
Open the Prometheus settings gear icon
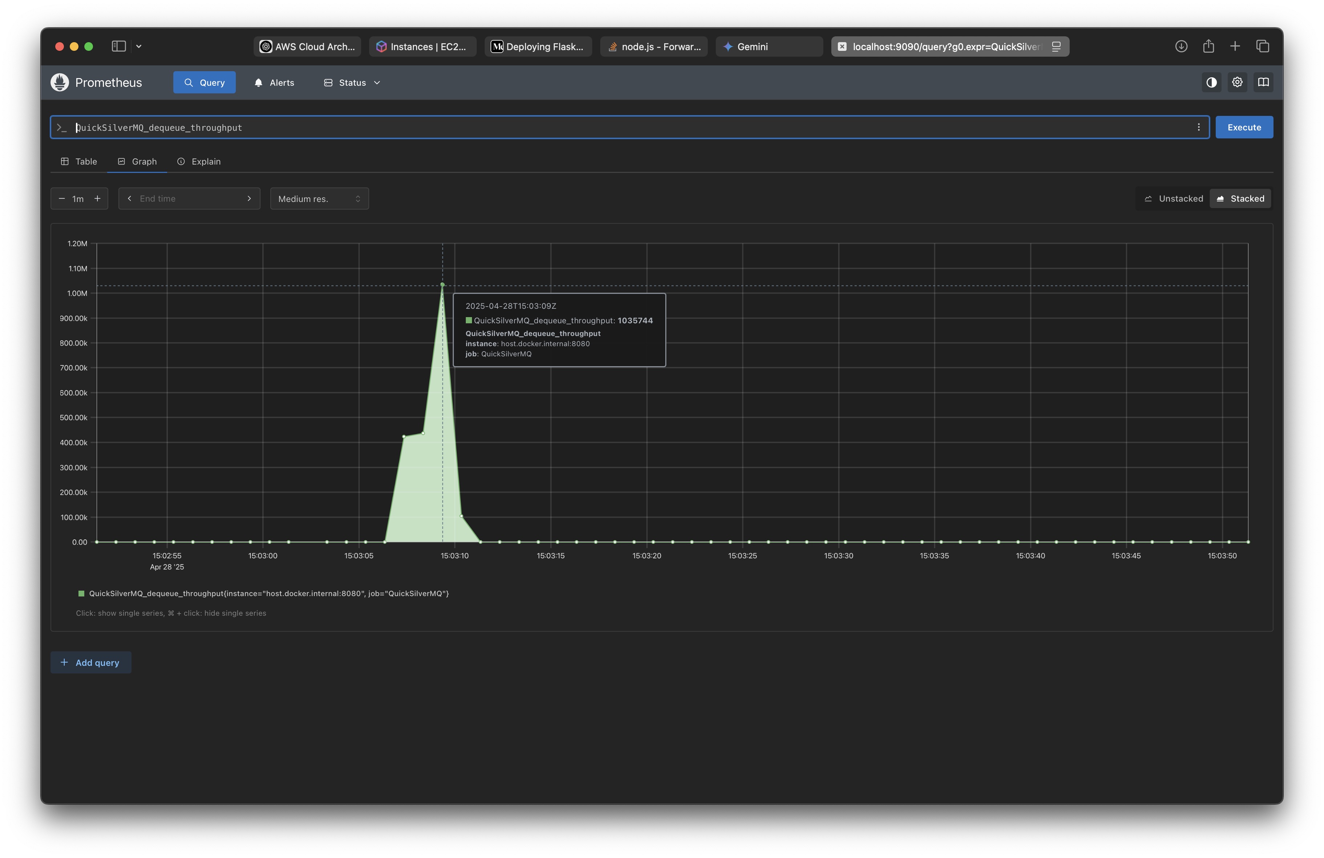pos(1237,82)
